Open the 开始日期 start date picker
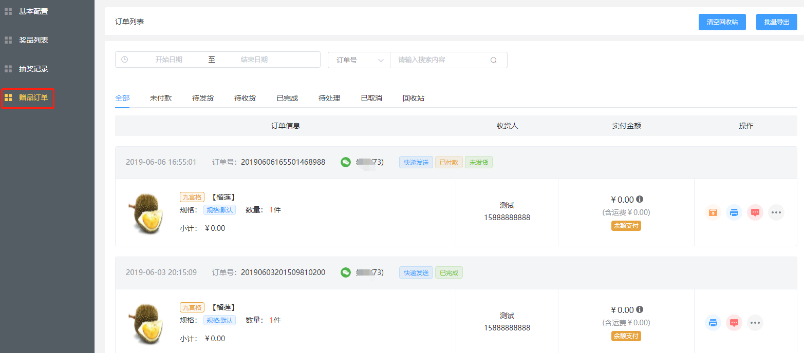Viewport: 804px width, 353px height. point(169,60)
